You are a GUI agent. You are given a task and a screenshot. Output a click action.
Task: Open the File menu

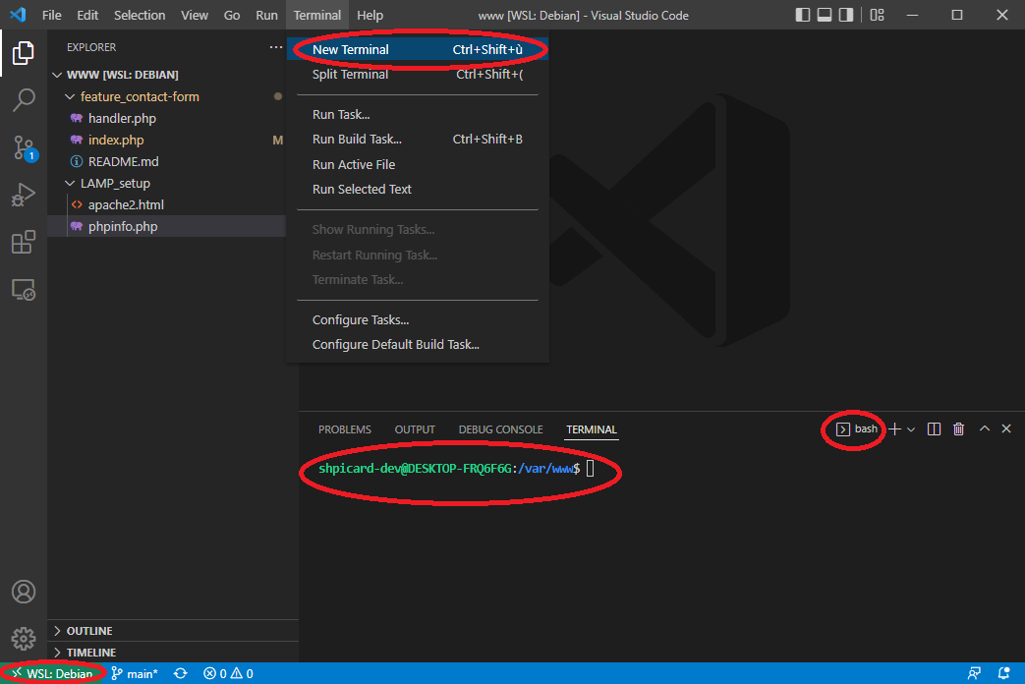52,15
